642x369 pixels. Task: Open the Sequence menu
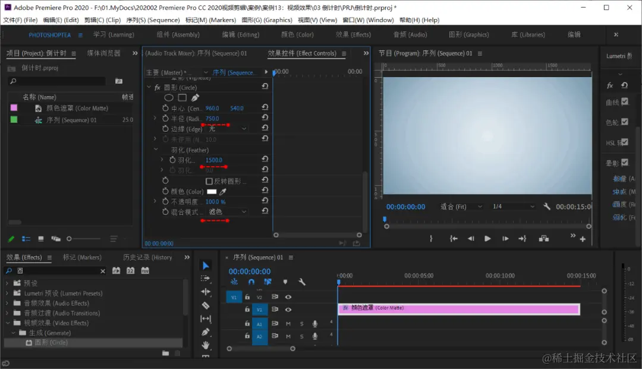click(153, 20)
